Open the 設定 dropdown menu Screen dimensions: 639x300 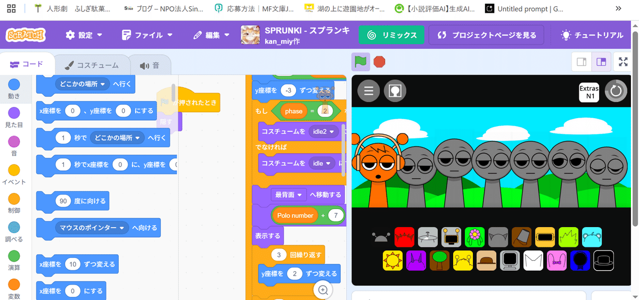click(x=84, y=35)
